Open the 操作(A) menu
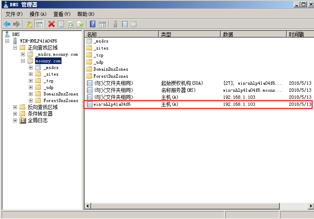Viewport: 314px width, 219px height. (38, 14)
